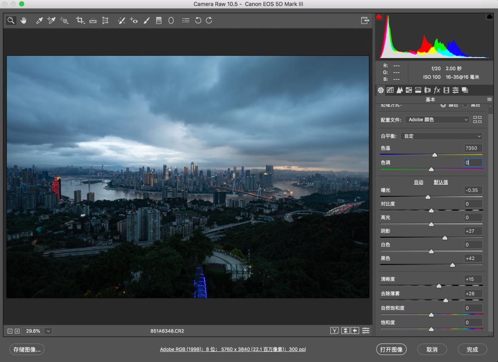Open the 配置文件 Adobe 颜色 dropdown
This screenshot has height=362, width=498.
pos(437,120)
